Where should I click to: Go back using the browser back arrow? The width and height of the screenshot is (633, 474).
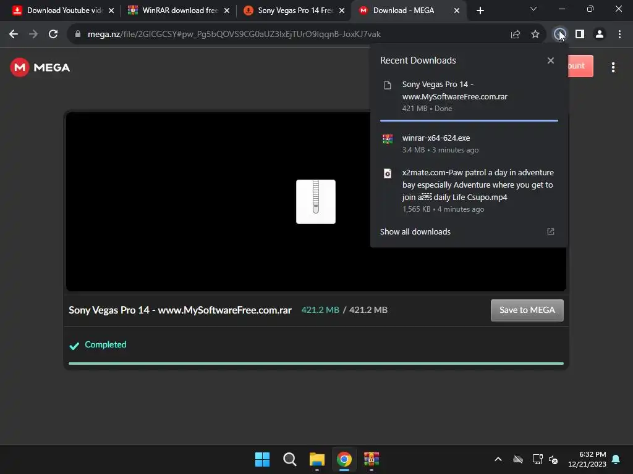14,35
